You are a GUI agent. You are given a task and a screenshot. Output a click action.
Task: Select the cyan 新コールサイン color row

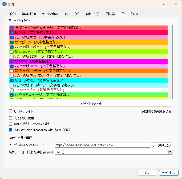coord(88,80)
